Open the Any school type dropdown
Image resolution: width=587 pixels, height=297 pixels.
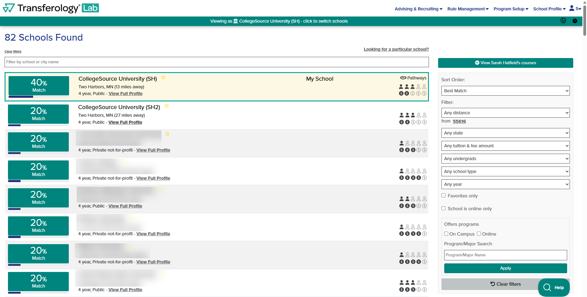pos(506,171)
